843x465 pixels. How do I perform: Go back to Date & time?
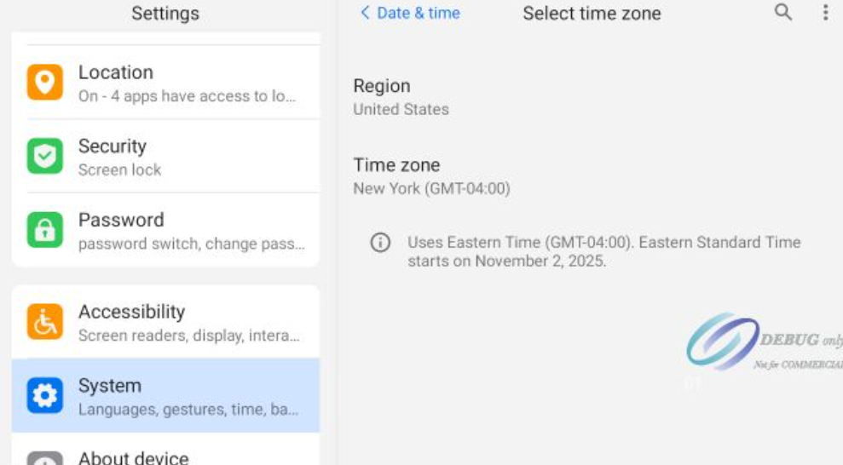tap(410, 13)
